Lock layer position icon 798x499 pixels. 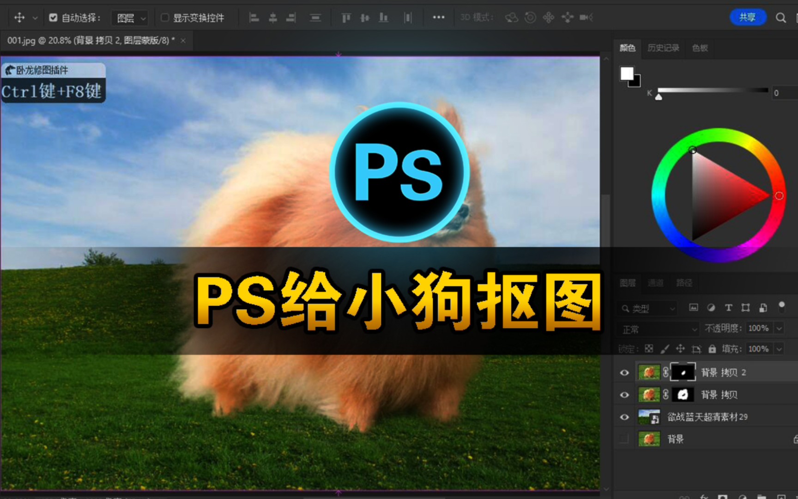680,349
